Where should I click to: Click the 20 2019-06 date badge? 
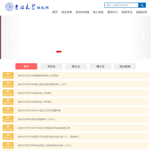pyautogui.click(x=8, y=145)
